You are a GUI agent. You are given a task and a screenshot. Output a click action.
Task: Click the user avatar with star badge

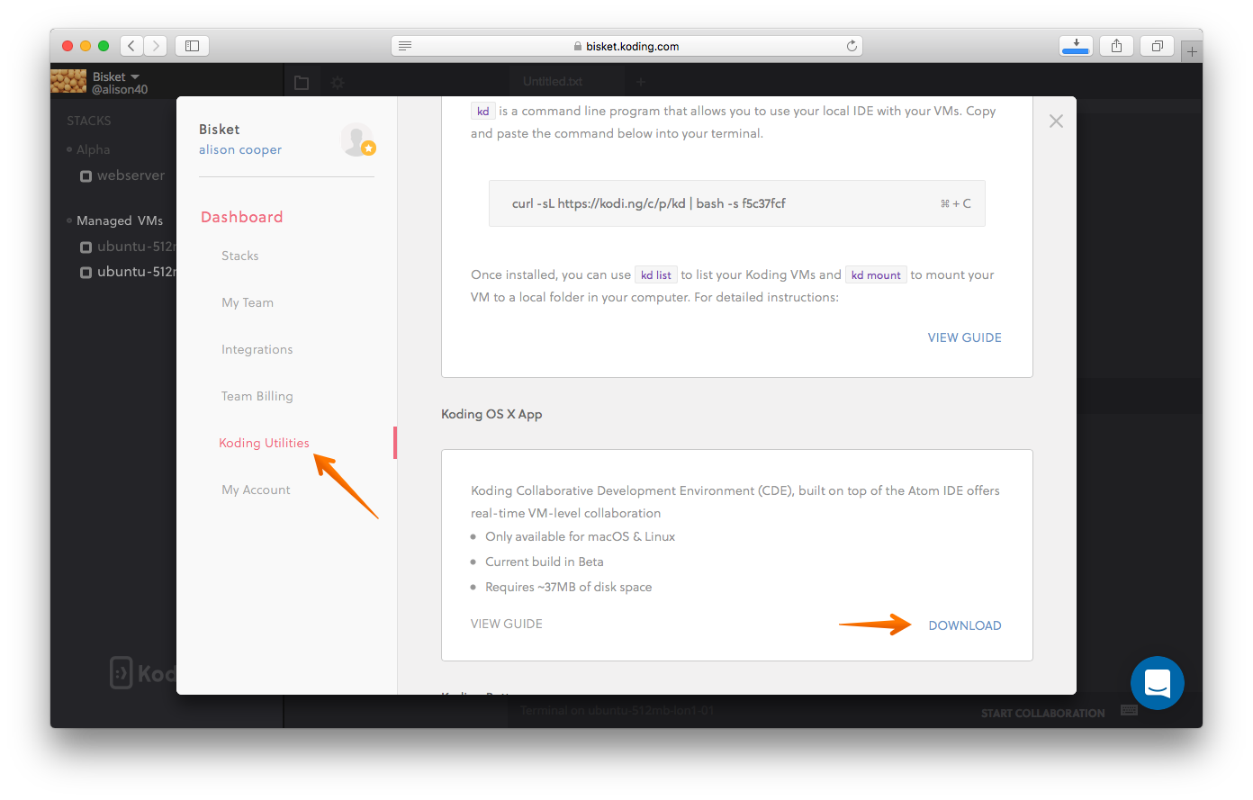point(357,139)
